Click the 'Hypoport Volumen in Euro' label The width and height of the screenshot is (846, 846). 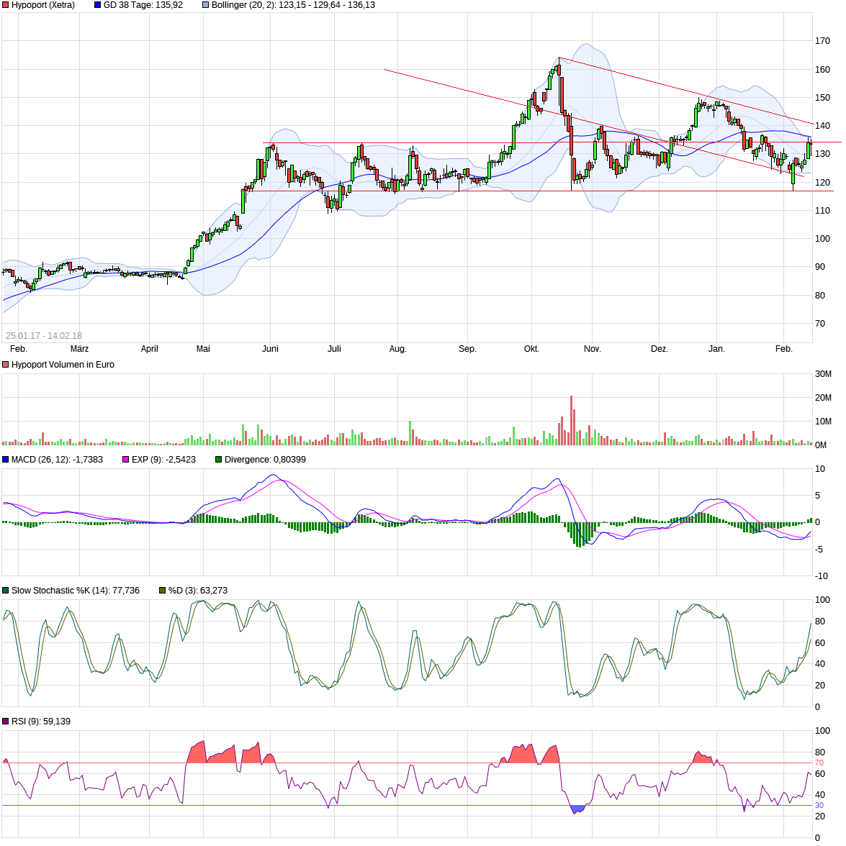tap(63, 365)
